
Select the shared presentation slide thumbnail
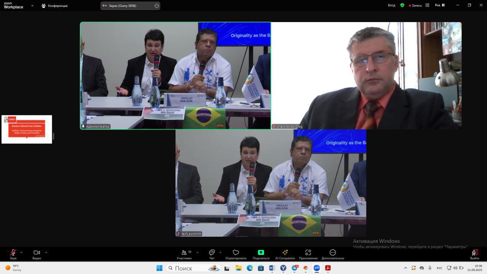pos(27,129)
